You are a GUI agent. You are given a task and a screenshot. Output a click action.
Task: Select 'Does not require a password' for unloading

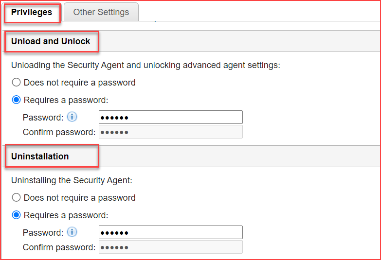17,83
